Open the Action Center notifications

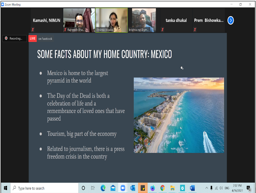248,188
